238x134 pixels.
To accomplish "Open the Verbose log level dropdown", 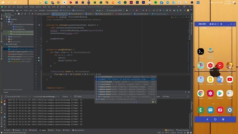I will (67, 96).
